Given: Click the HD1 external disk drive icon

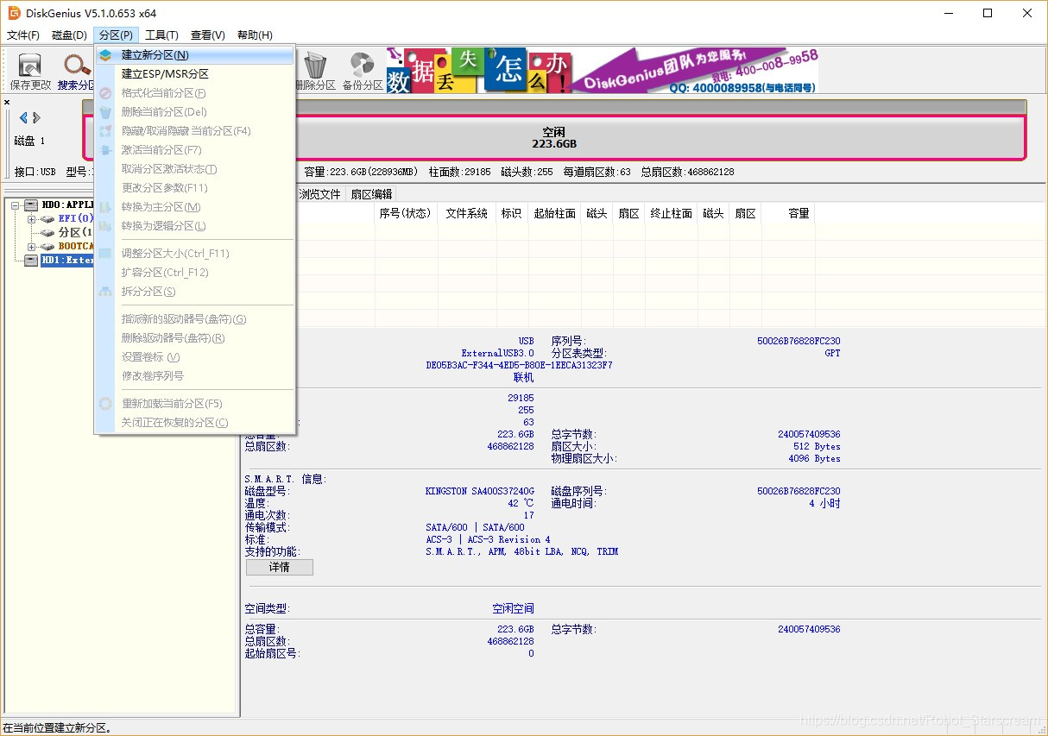Looking at the screenshot, I should coord(32,261).
